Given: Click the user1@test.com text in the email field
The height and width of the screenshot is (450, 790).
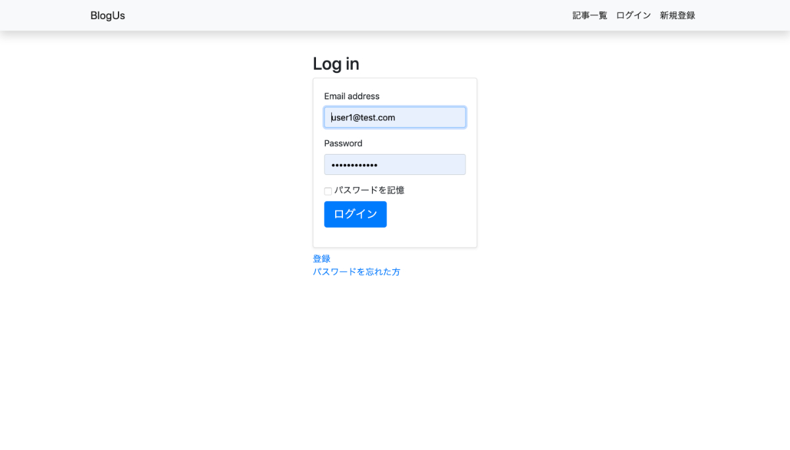Looking at the screenshot, I should pos(363,118).
